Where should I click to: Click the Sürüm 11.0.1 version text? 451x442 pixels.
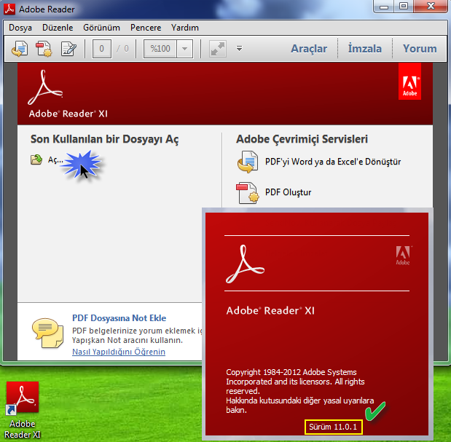[333, 427]
